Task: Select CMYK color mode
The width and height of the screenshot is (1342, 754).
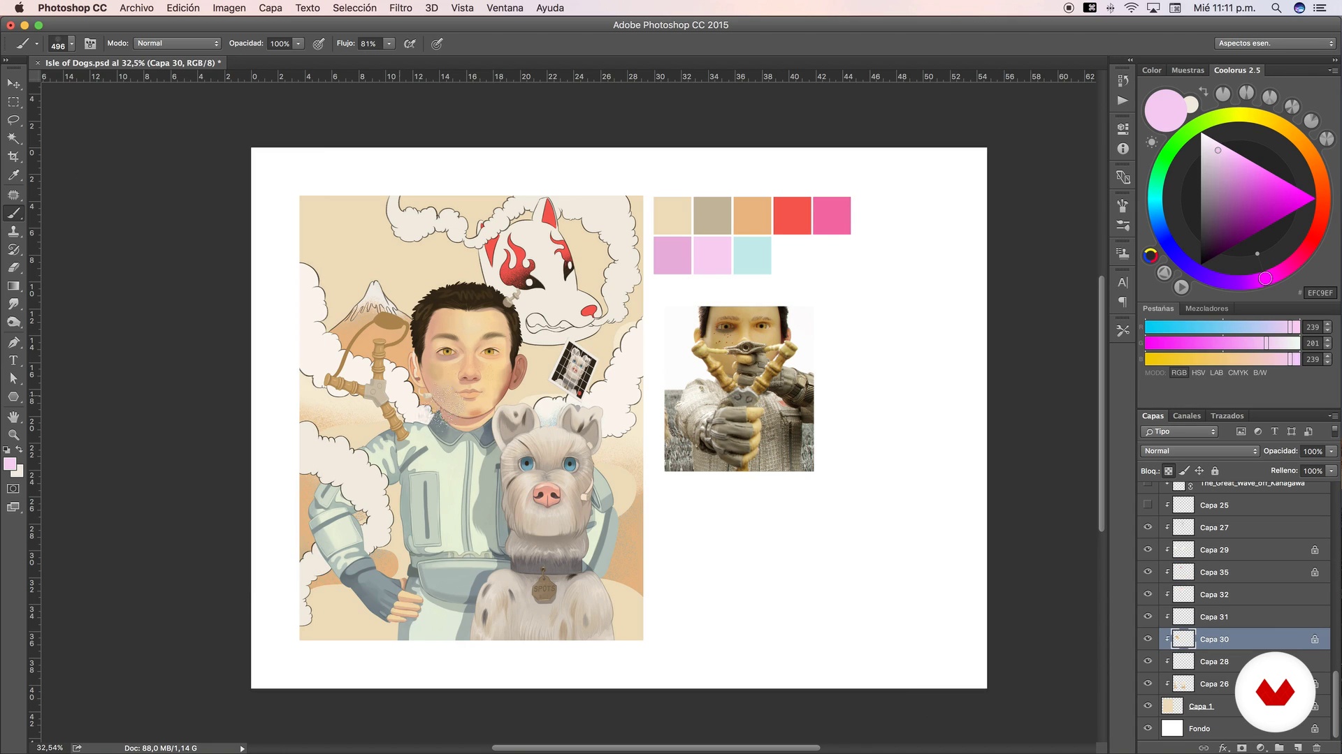Action: click(x=1238, y=373)
